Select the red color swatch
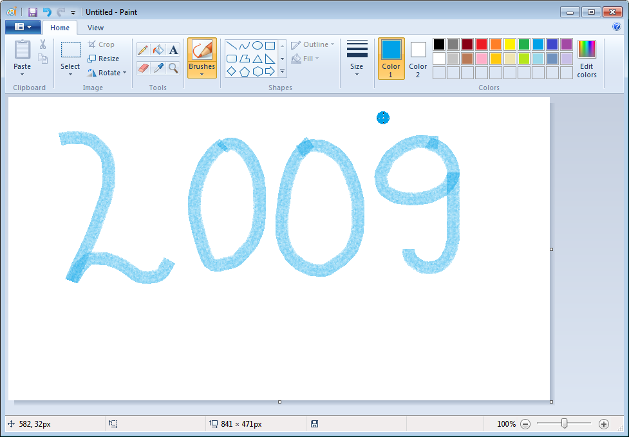Screen dimensions: 629x437 tap(482, 44)
